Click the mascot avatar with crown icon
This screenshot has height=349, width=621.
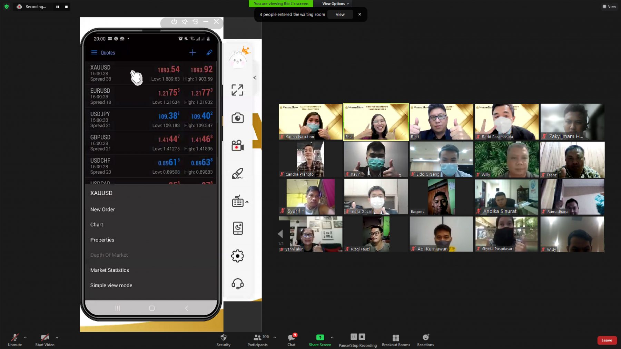pyautogui.click(x=239, y=58)
